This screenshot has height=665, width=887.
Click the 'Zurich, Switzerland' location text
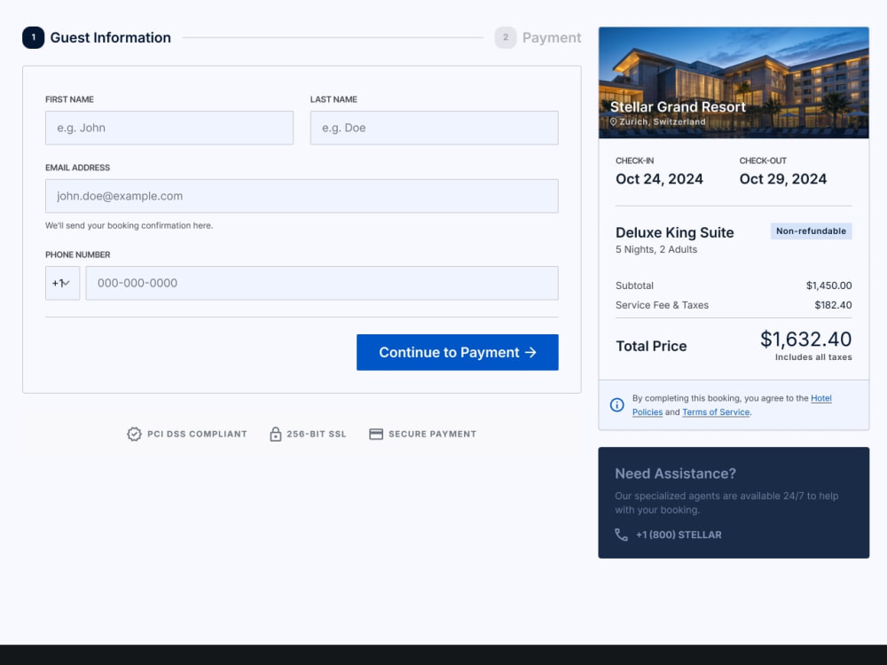click(663, 121)
